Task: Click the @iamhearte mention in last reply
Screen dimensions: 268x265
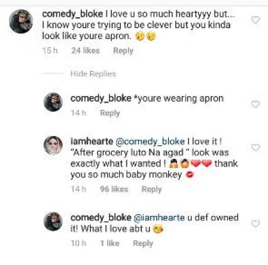Action: [159, 218]
